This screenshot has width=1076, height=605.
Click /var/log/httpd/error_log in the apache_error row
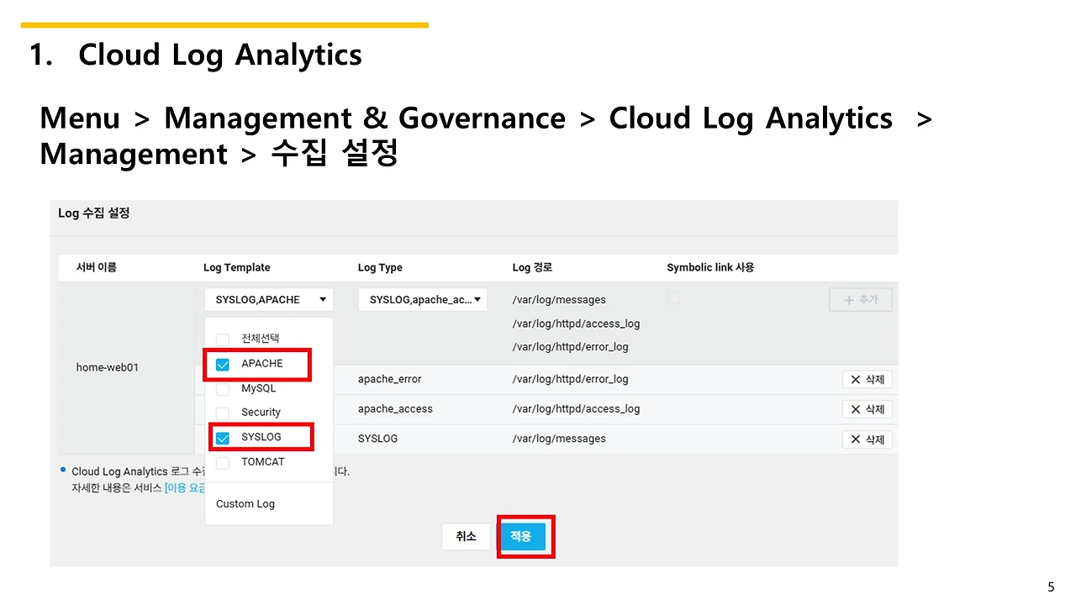tap(571, 379)
